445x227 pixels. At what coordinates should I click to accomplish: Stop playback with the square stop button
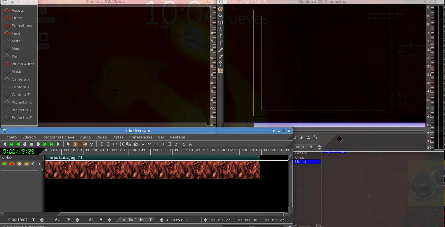(32, 144)
